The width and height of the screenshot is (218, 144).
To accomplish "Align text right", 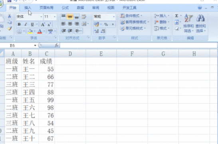I will click(77, 24).
